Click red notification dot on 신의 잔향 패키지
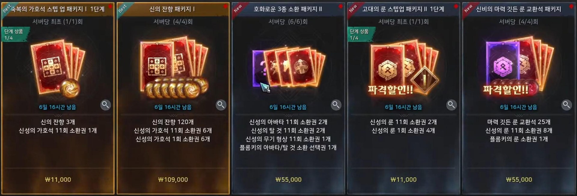Image resolution: width=577 pixels, height=196 pixels. [x=225, y=6]
